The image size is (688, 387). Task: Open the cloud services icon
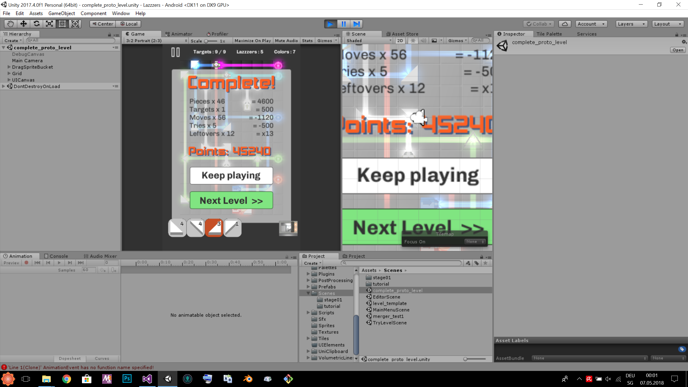tap(565, 24)
